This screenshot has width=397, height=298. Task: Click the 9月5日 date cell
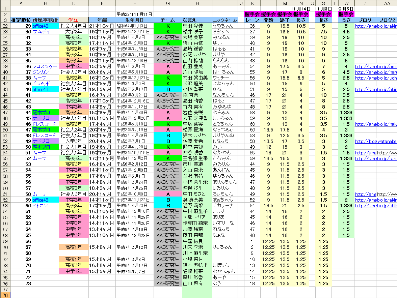[346, 9]
